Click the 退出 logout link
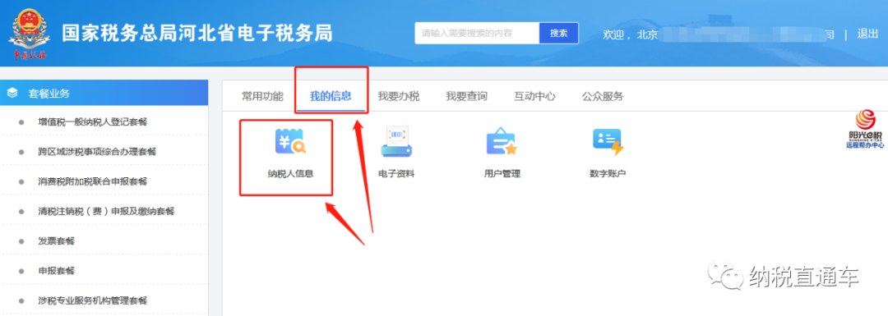Screen dimensions: 888x316 coord(867,34)
